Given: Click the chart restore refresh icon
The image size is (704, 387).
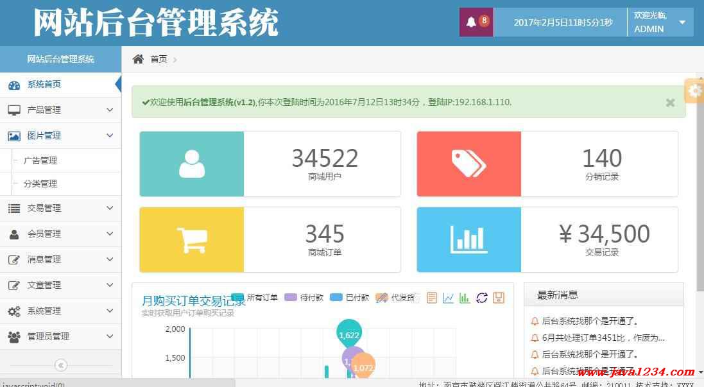Looking at the screenshot, I should (x=482, y=298).
